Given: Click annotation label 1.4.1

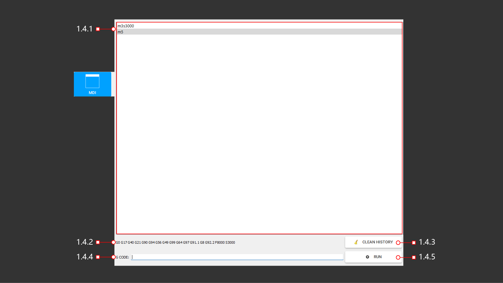Looking at the screenshot, I should tap(84, 29).
